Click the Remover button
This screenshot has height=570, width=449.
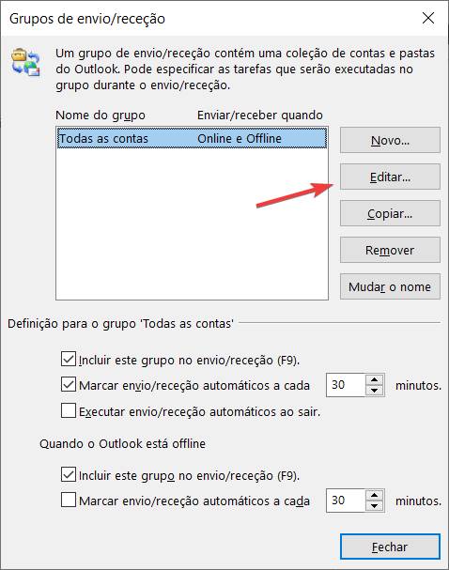click(x=390, y=250)
